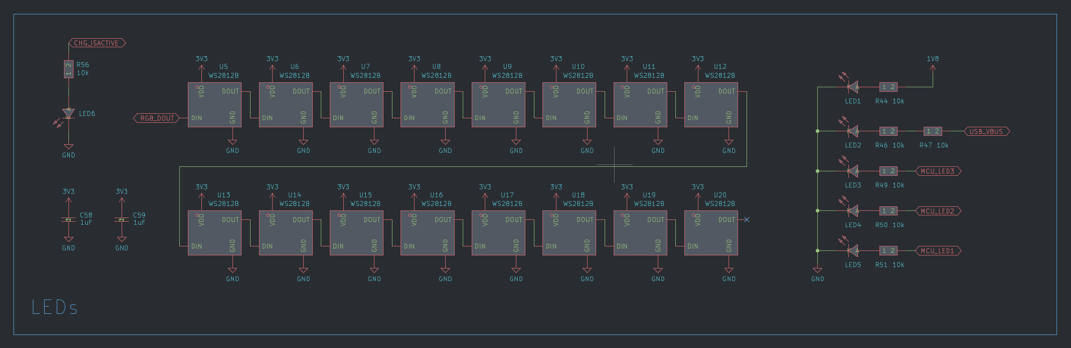
Task: Click the "LEDs" sheet title text
Action: coord(55,308)
